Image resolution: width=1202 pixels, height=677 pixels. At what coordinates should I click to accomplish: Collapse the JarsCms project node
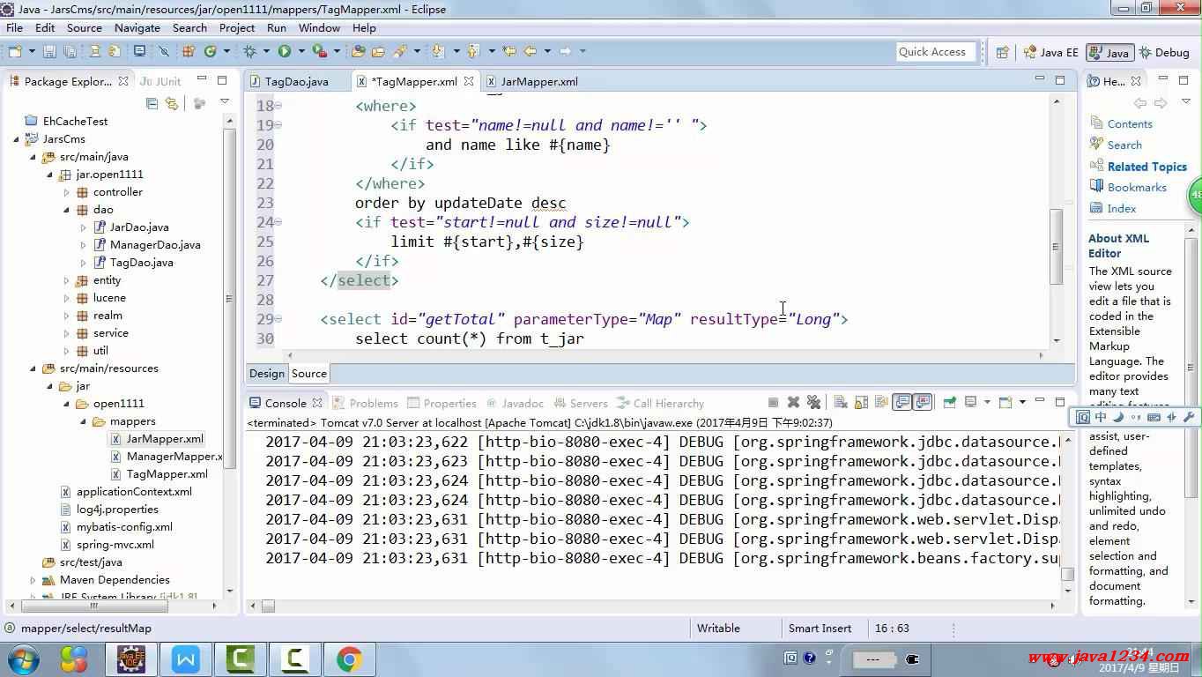(17, 139)
